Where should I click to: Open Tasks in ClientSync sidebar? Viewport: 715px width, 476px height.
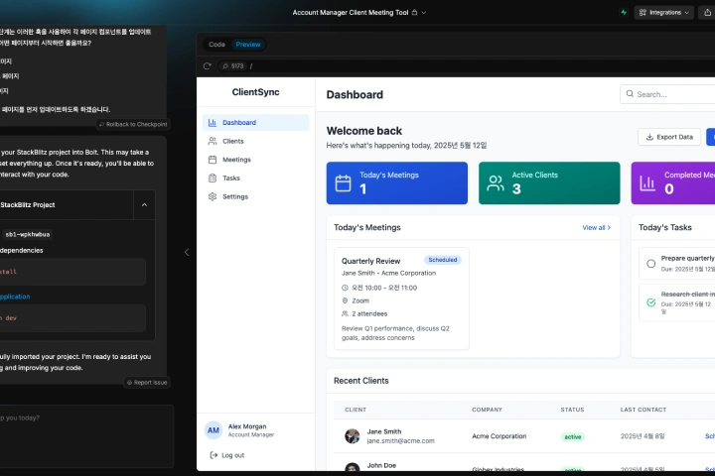255,178
